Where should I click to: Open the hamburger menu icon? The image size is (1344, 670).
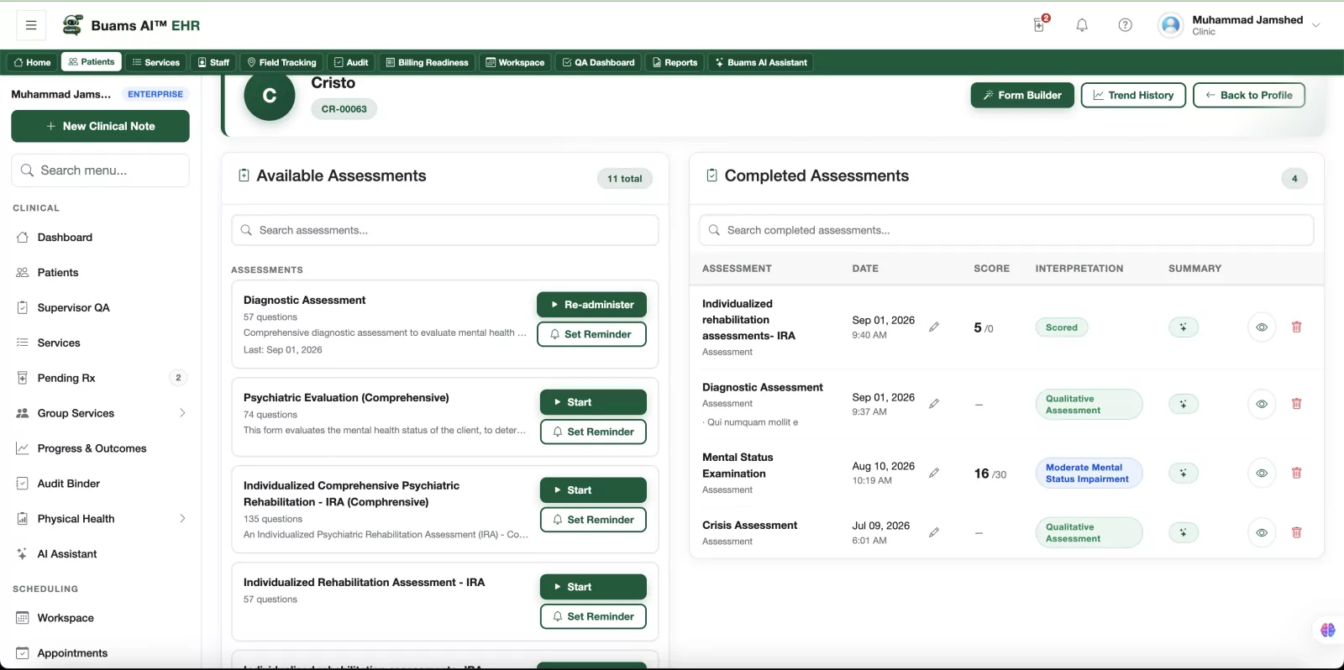(x=31, y=25)
